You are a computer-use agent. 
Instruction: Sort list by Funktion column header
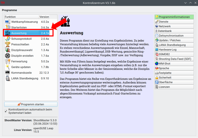click(21, 17)
